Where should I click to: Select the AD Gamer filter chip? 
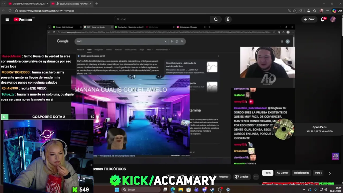click(x=282, y=173)
